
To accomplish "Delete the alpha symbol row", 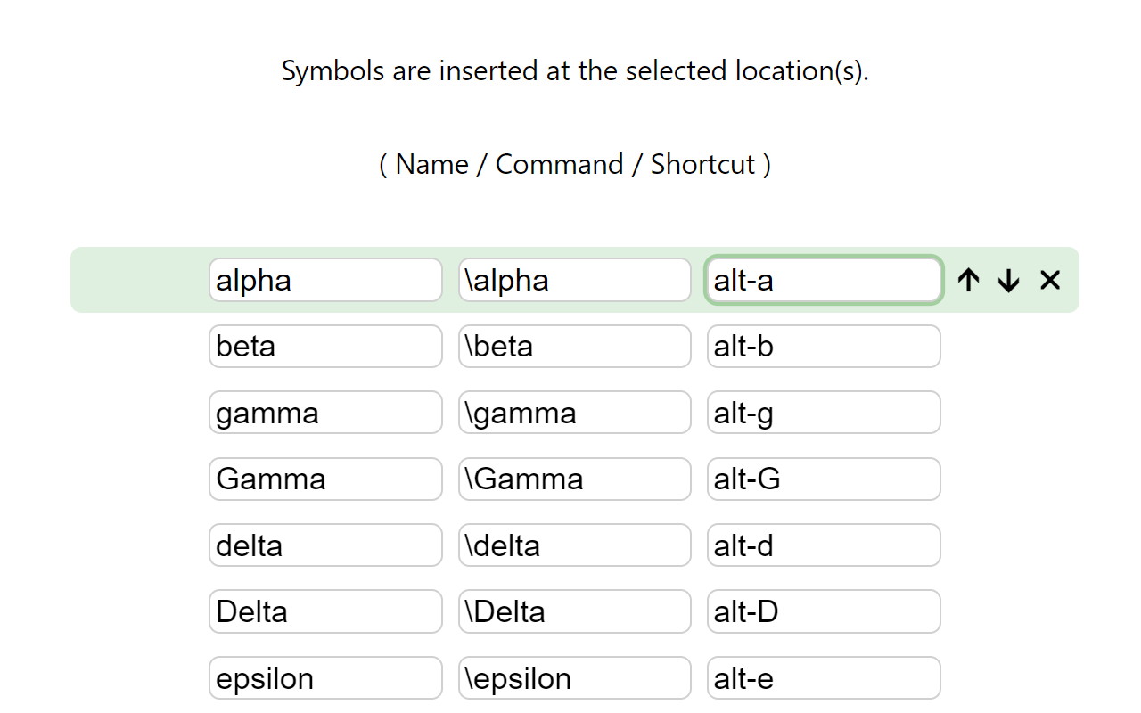I will [x=1050, y=281].
